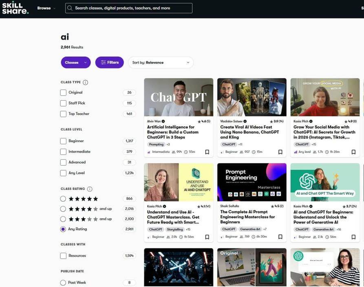The height and width of the screenshot is (287, 364).
Task: Bookmark the Understand and Use AI class
Action: pyautogui.click(x=207, y=237)
